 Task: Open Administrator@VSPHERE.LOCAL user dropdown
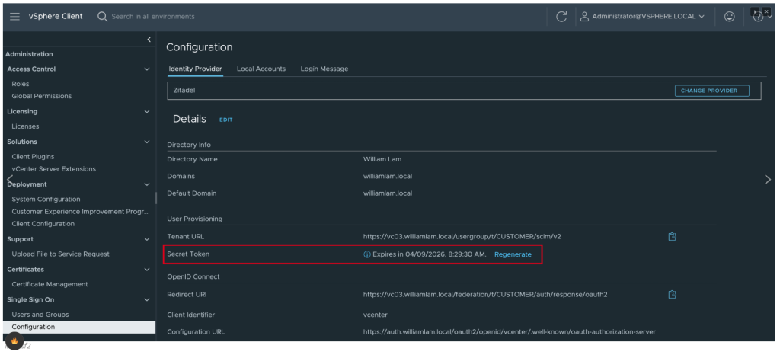click(648, 17)
